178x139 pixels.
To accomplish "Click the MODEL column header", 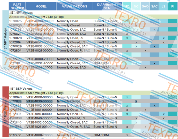I will pos(41,6).
